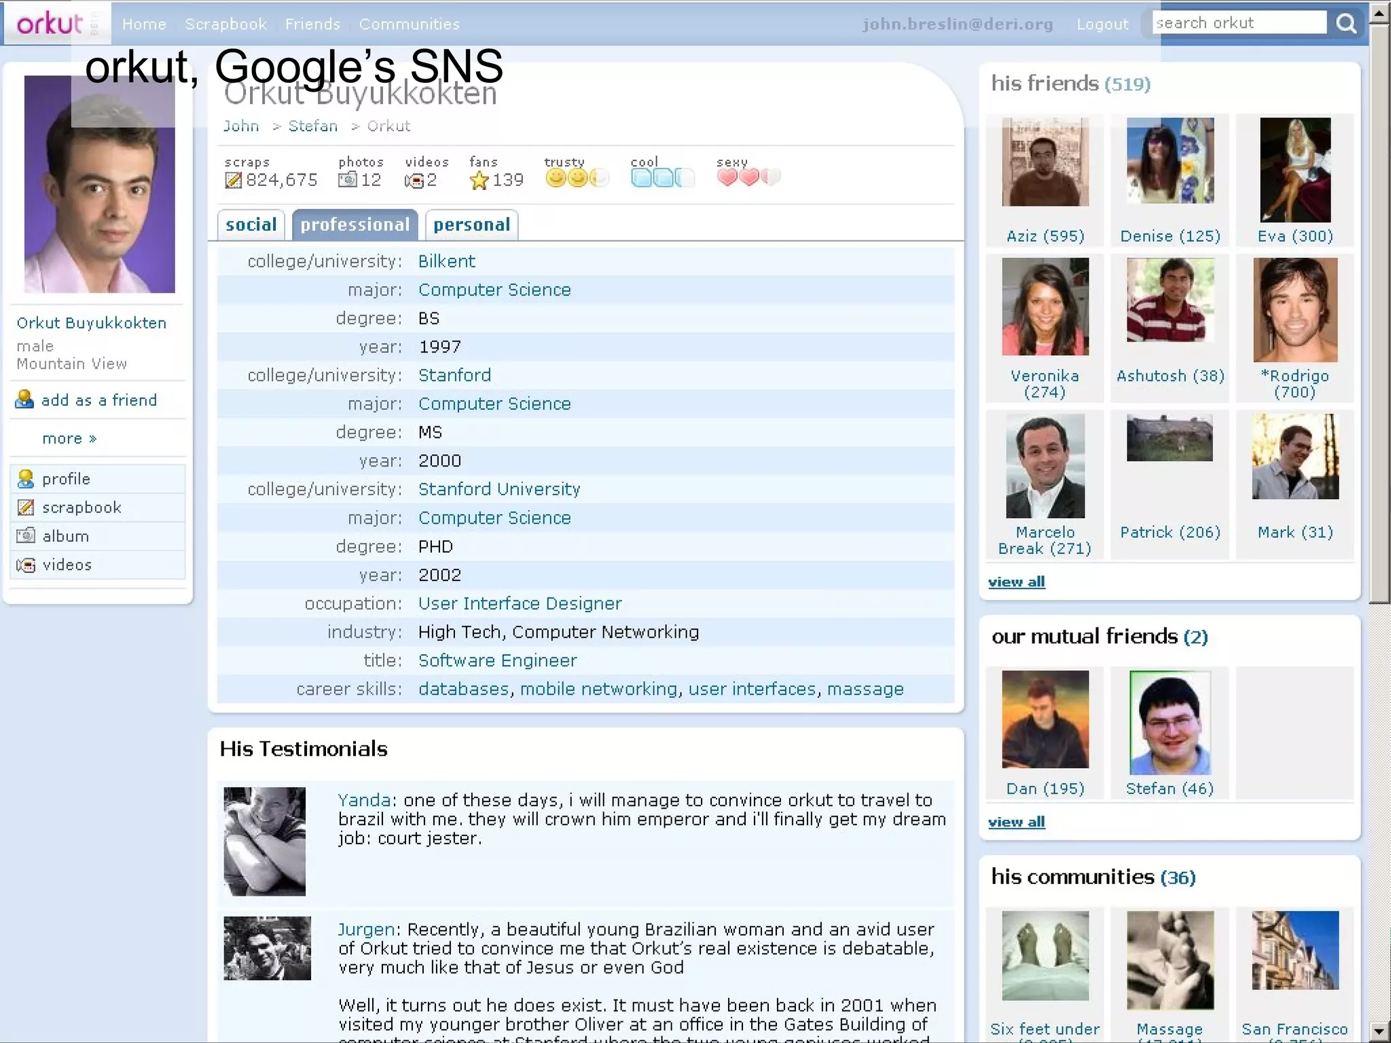Image resolution: width=1391 pixels, height=1043 pixels.
Task: Open Dan (195) mutual friend thumbnail
Action: [x=1045, y=719]
